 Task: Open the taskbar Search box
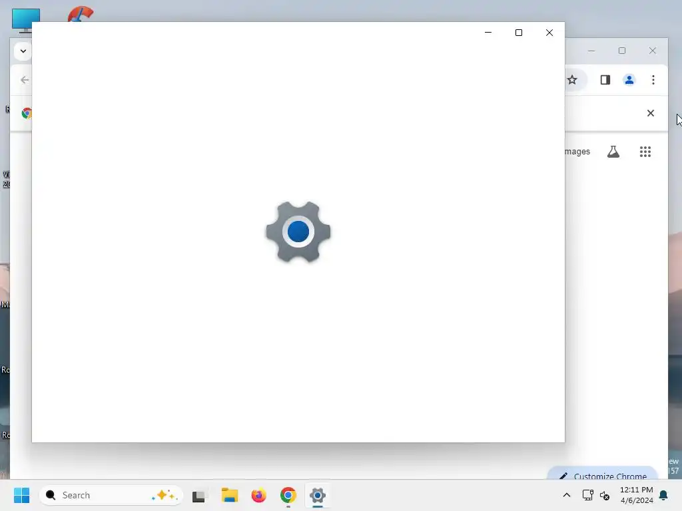(x=111, y=495)
